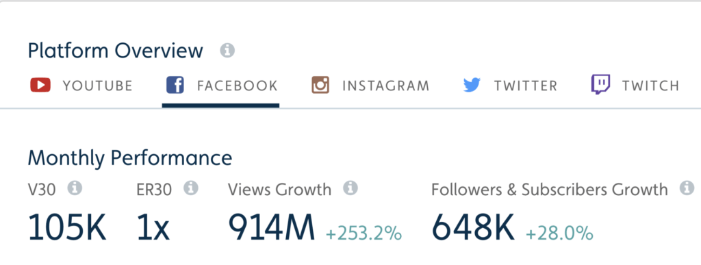
Task: Open the INSTAGRAM tab
Action: tap(386, 86)
